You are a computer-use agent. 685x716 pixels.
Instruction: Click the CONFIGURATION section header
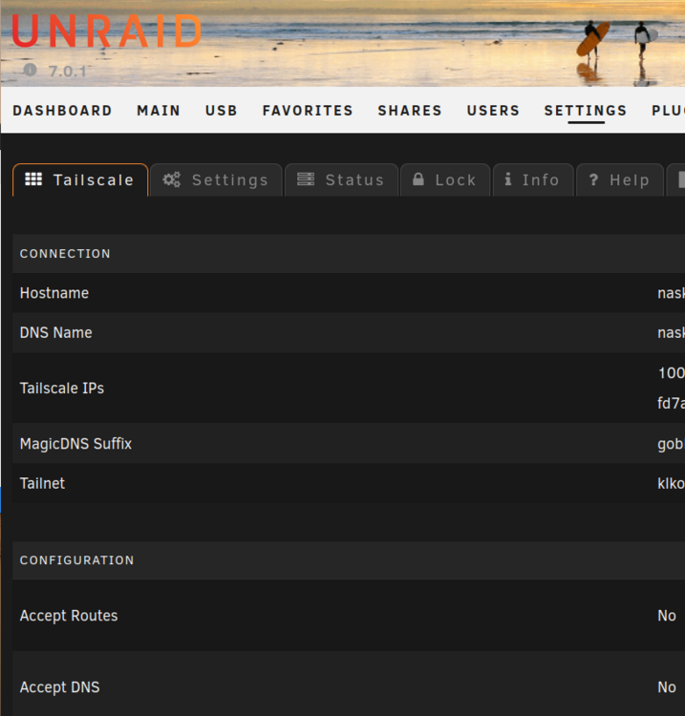click(76, 560)
